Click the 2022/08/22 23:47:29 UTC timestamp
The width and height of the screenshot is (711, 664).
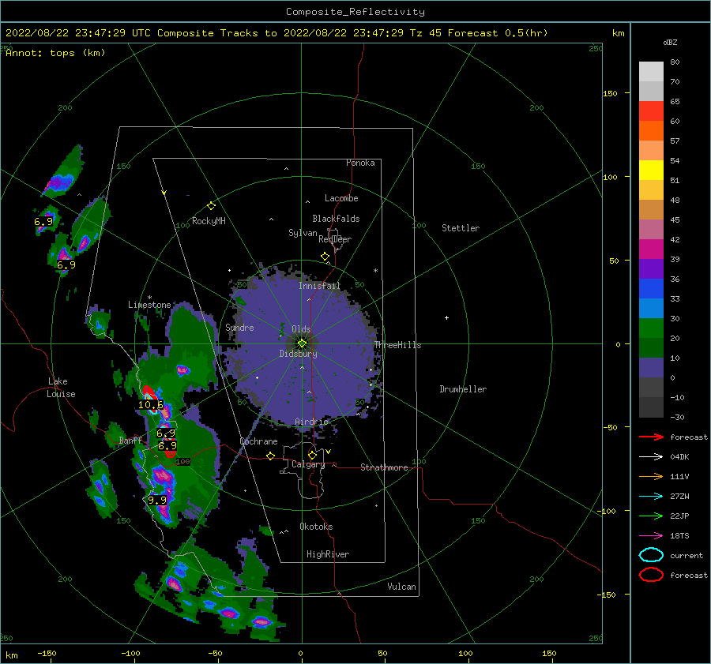click(x=77, y=33)
